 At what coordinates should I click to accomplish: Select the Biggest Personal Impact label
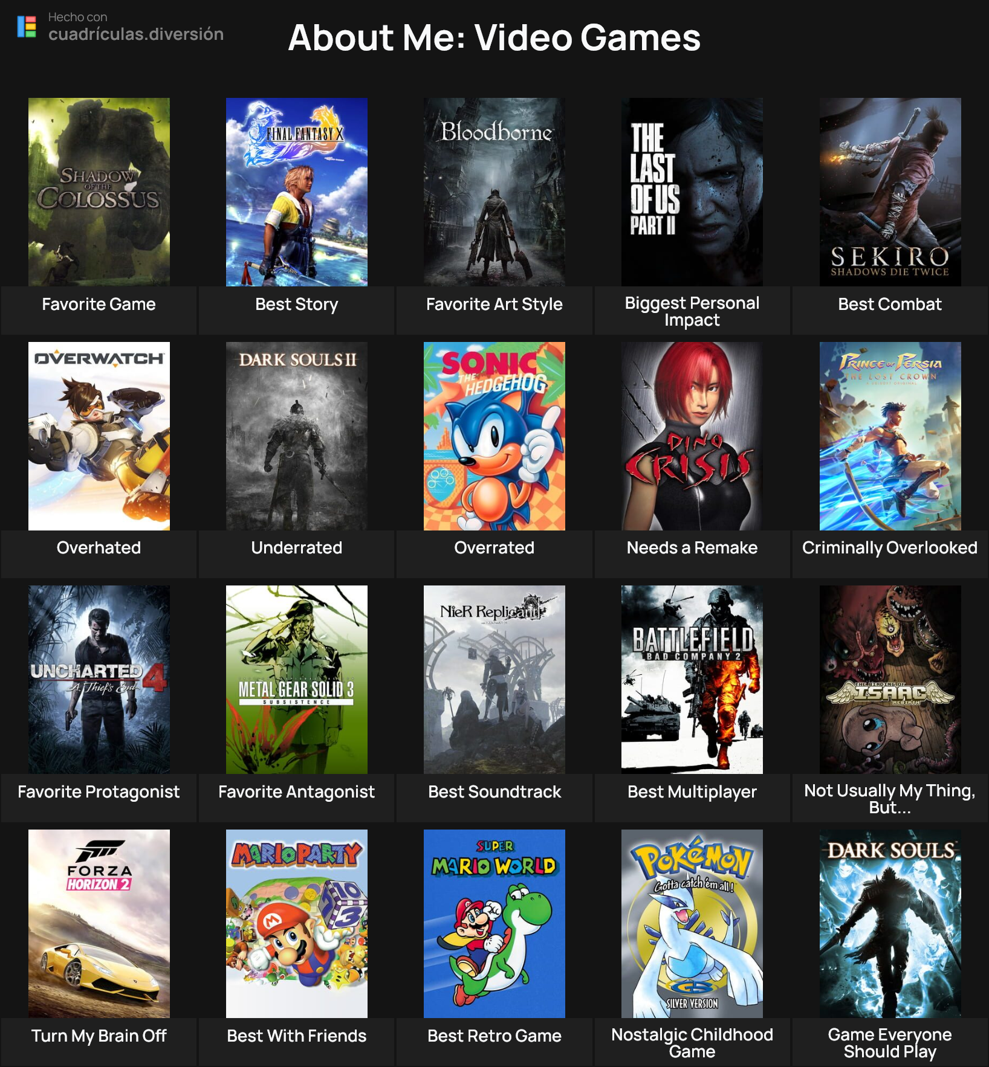[692, 311]
